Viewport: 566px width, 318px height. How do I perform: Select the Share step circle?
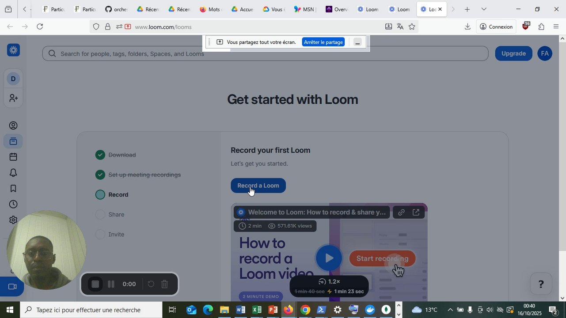tap(100, 214)
